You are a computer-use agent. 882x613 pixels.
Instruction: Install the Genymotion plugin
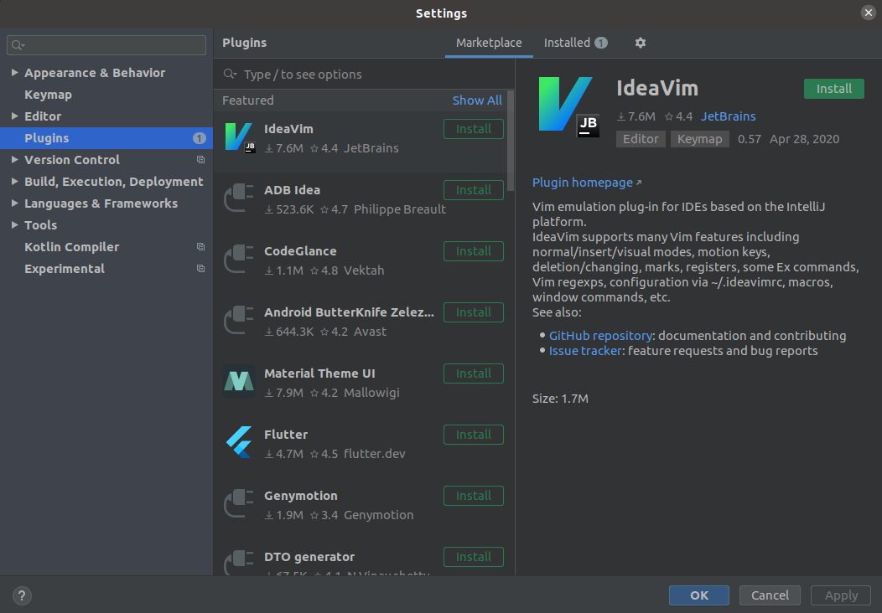(x=474, y=496)
